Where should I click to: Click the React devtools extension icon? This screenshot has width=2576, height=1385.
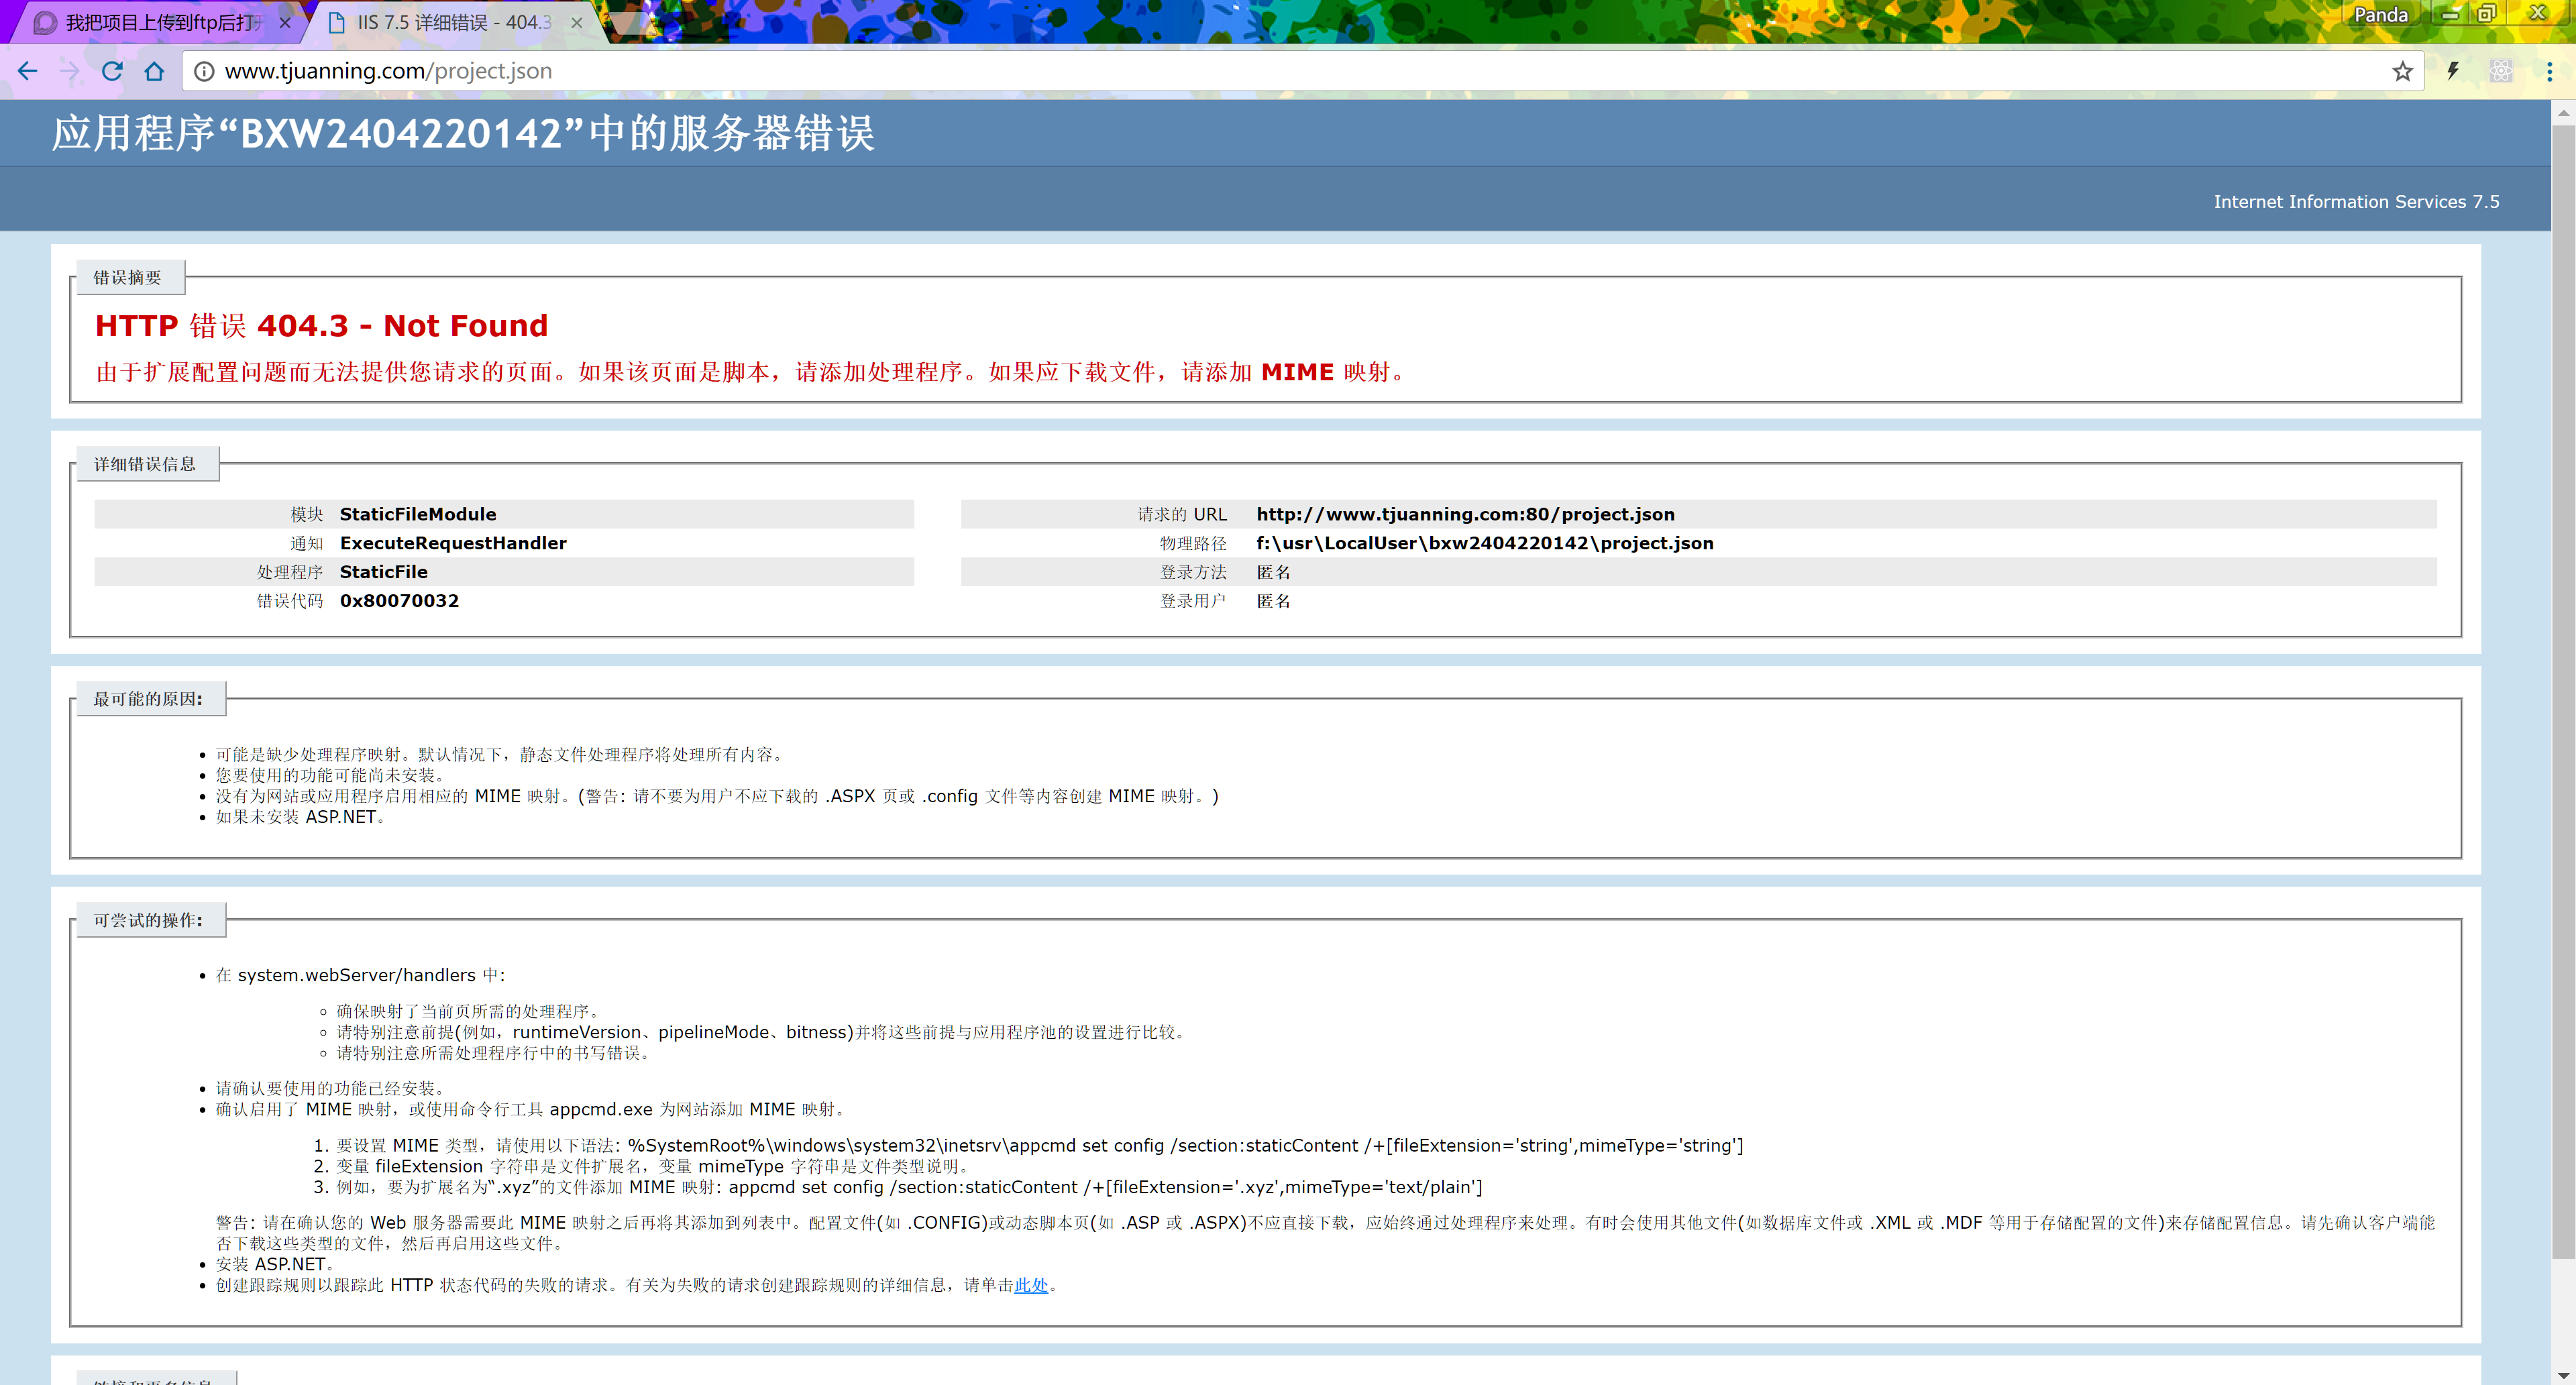pyautogui.click(x=2500, y=71)
